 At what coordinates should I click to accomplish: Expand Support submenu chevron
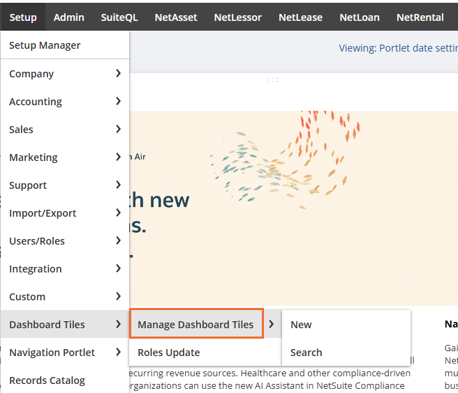click(x=118, y=185)
